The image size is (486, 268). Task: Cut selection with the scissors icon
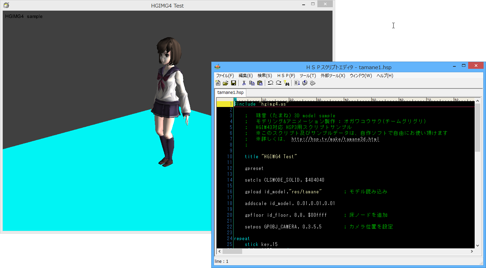(x=244, y=83)
